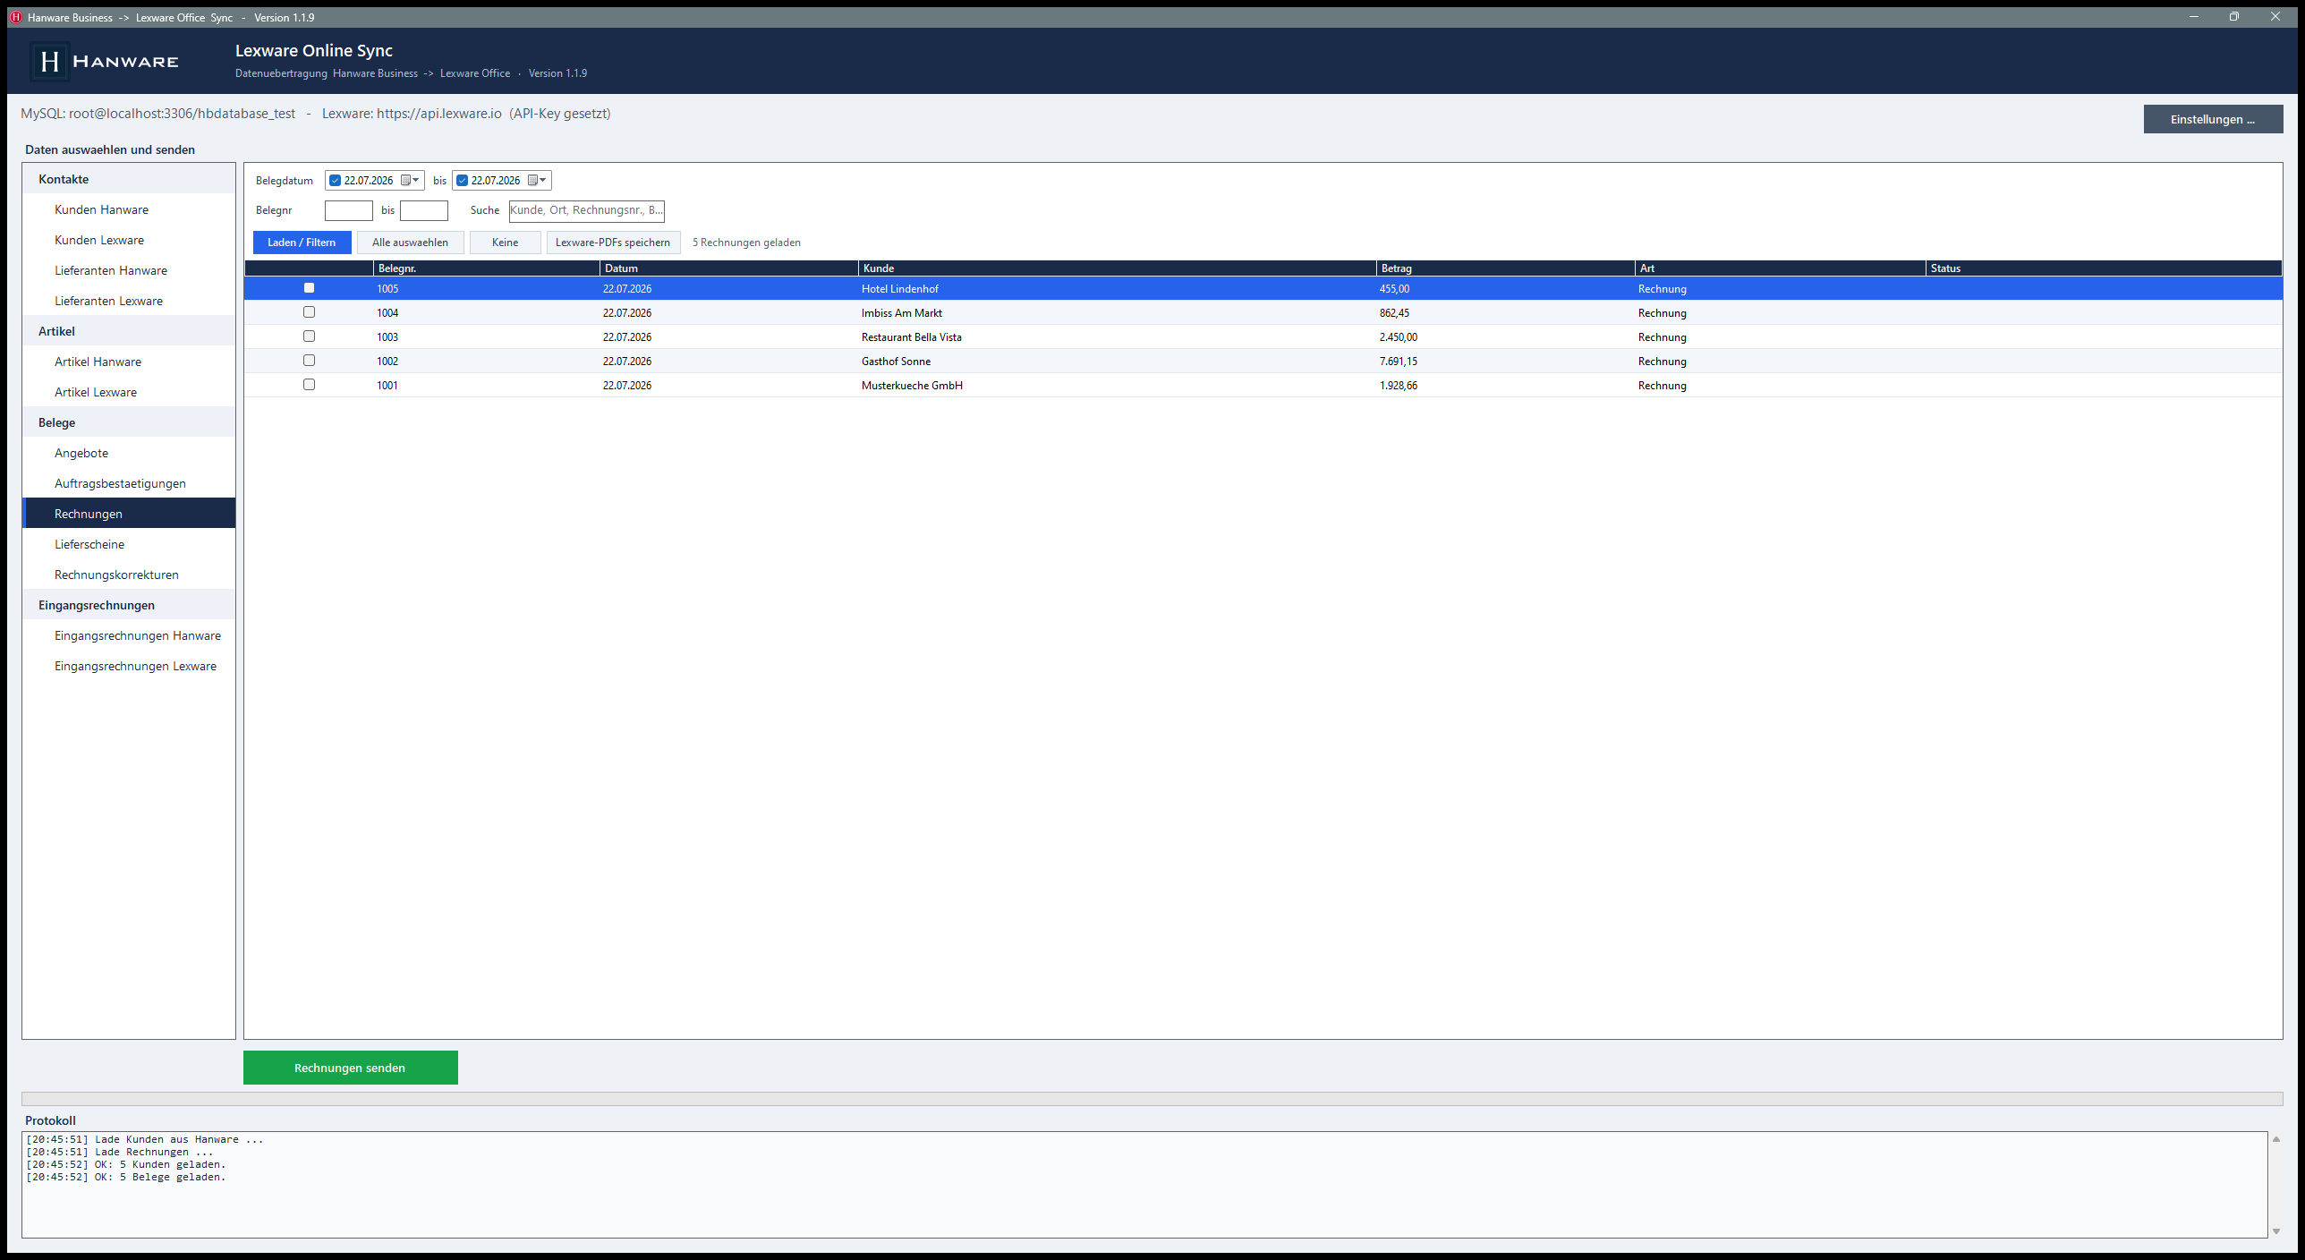Image resolution: width=2305 pixels, height=1260 pixels.
Task: Expand the start date picker dropdown arrow
Action: (416, 180)
